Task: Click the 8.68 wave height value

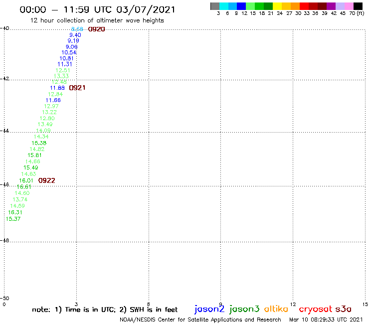Action: pos(77,29)
